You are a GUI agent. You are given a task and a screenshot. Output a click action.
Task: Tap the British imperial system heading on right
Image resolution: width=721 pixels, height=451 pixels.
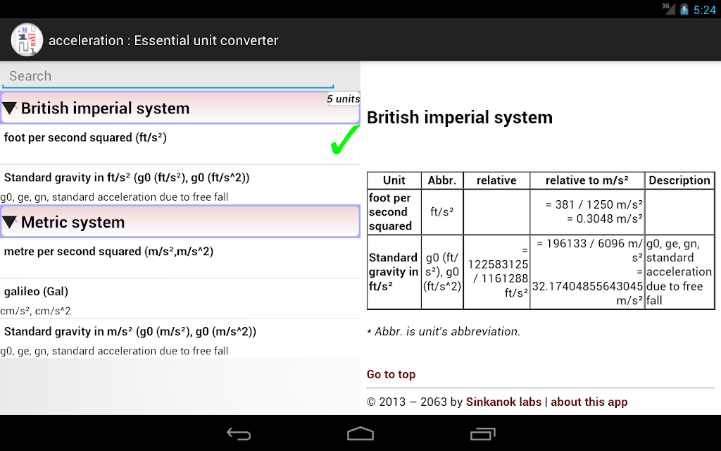pyautogui.click(x=459, y=118)
